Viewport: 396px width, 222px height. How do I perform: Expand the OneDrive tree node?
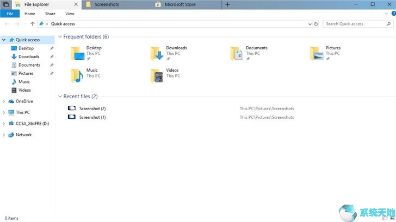(4, 102)
